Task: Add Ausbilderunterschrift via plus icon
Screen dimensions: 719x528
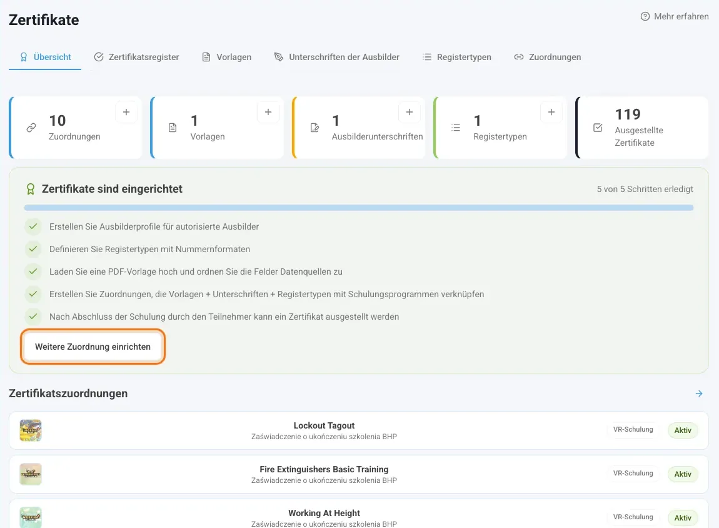Action: (x=410, y=113)
